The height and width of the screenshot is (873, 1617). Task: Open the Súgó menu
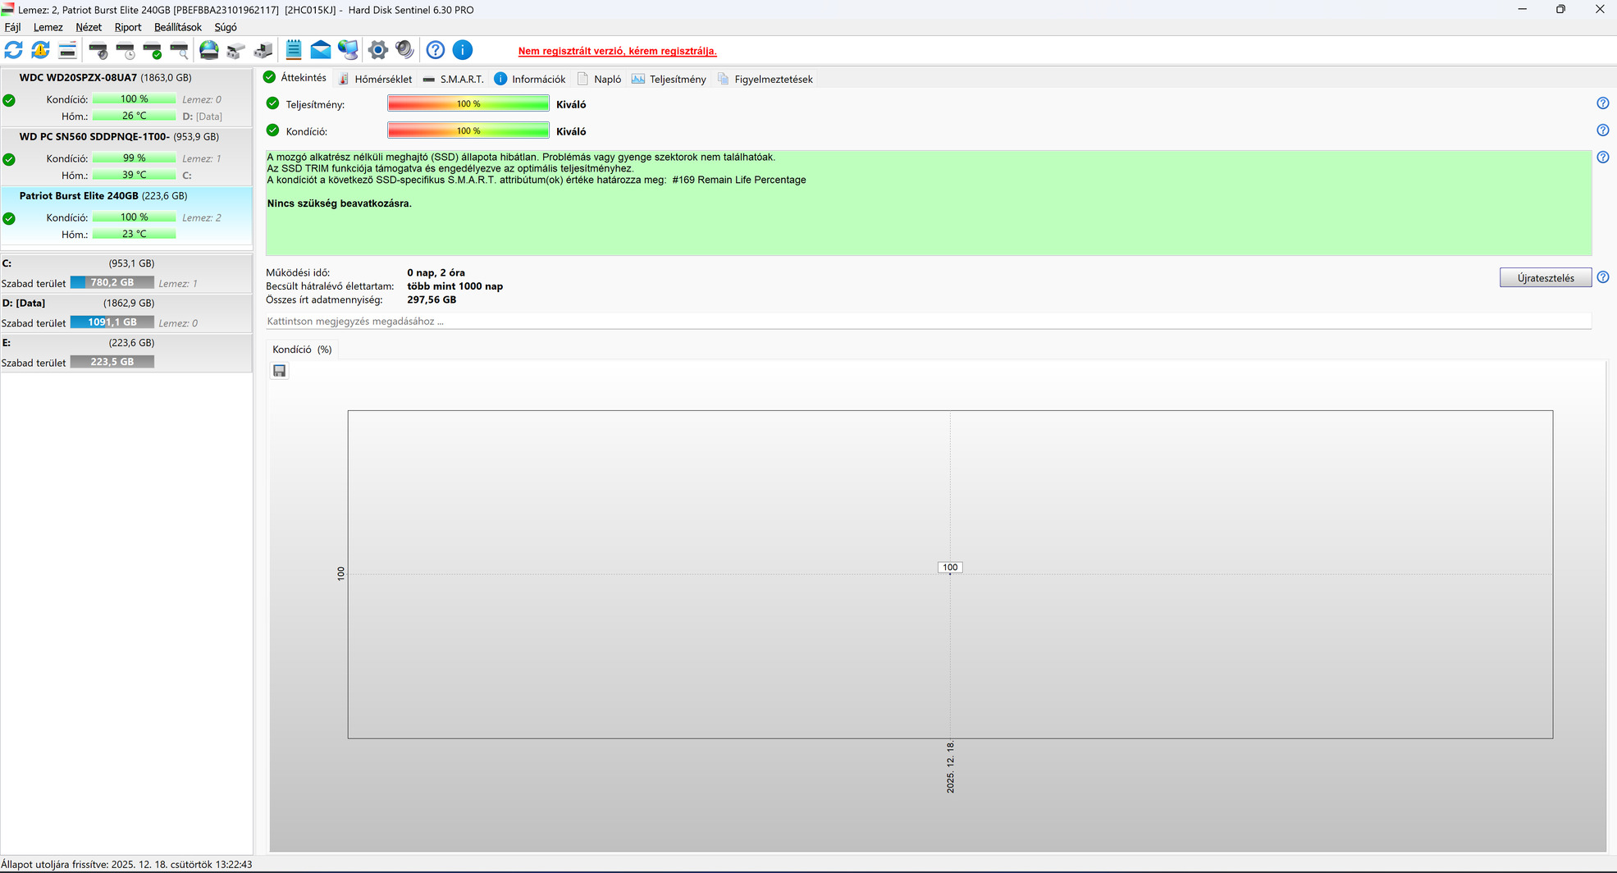tap(226, 27)
